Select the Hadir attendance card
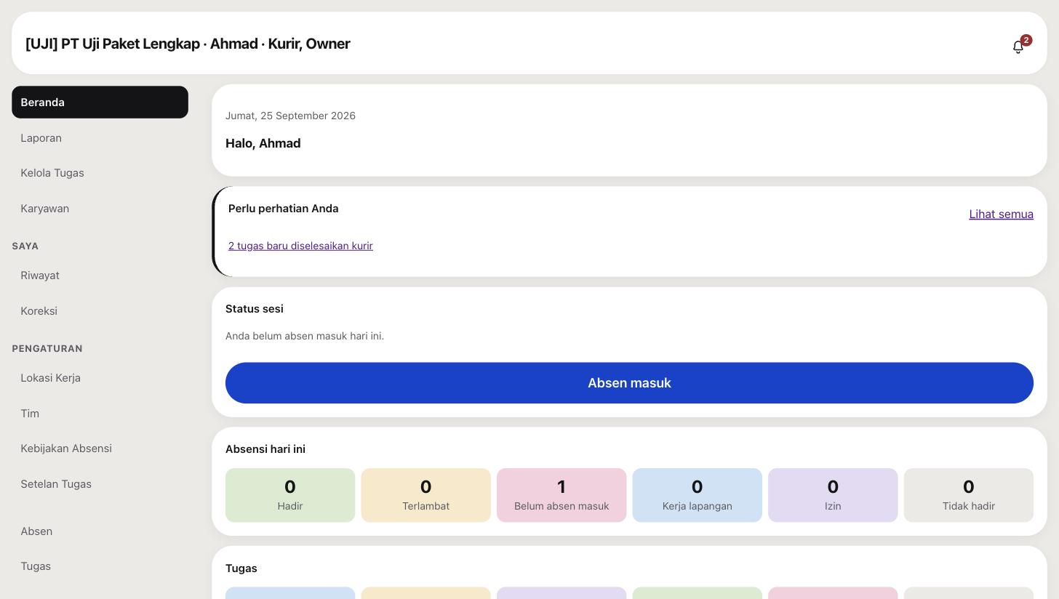1059x599 pixels. click(x=290, y=495)
